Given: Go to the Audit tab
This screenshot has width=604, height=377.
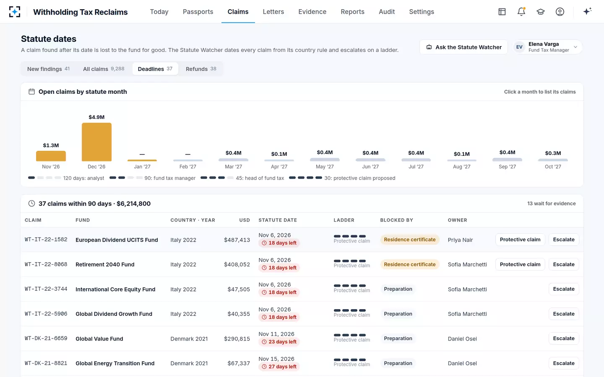Looking at the screenshot, I should pyautogui.click(x=387, y=12).
